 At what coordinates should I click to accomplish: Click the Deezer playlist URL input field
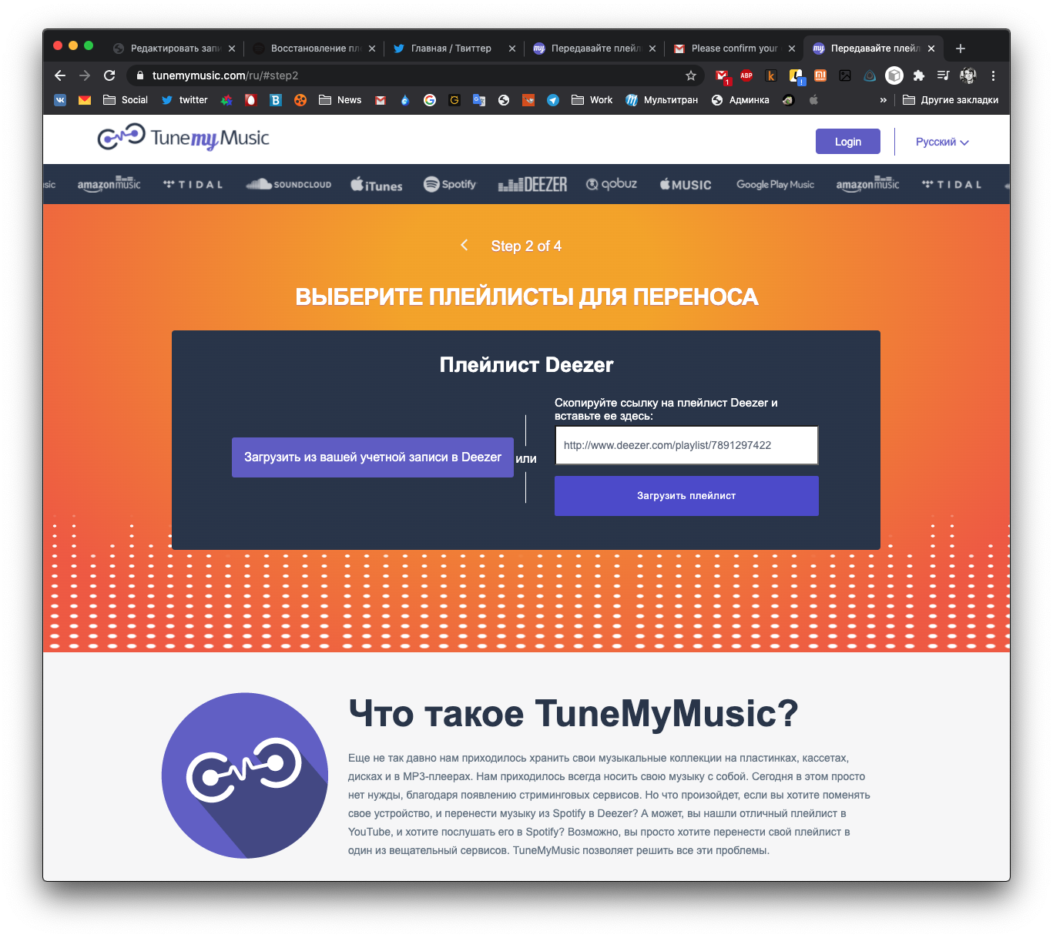(686, 445)
